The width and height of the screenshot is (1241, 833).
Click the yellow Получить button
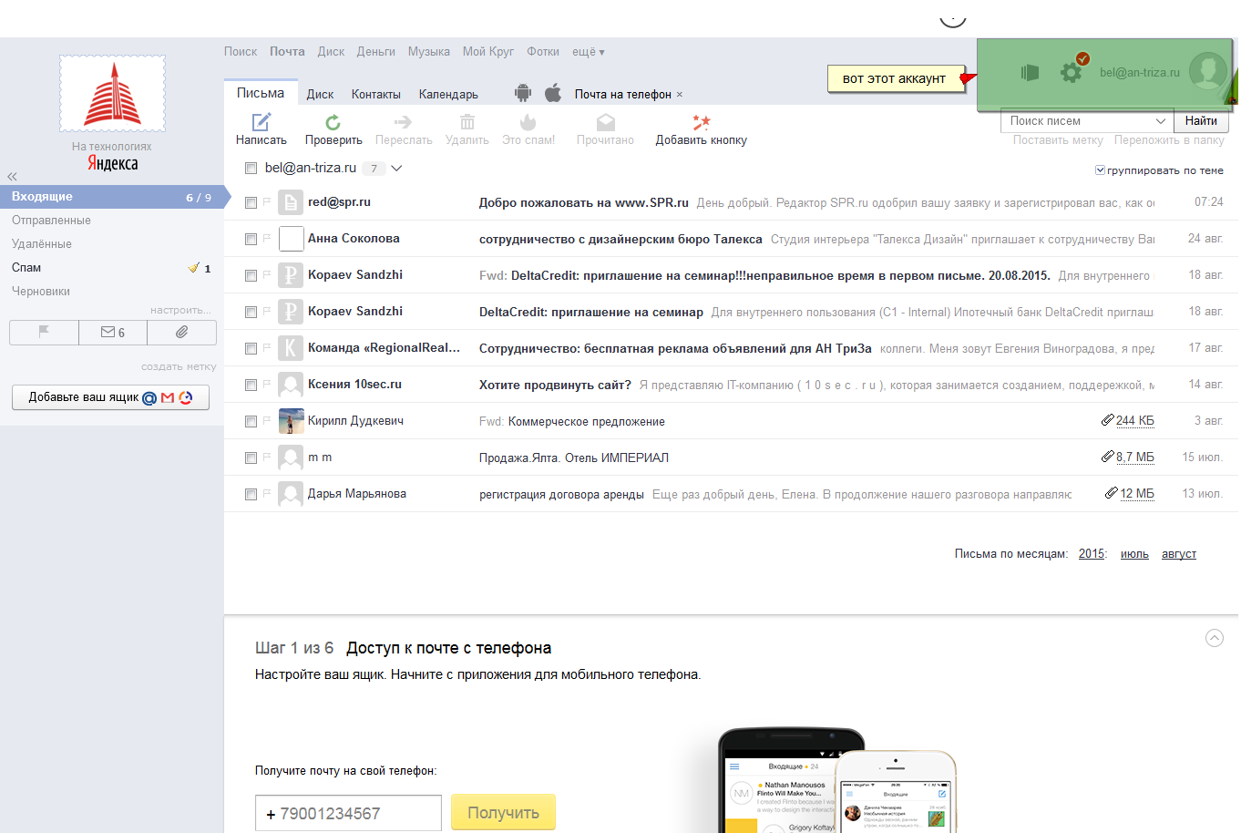(503, 812)
